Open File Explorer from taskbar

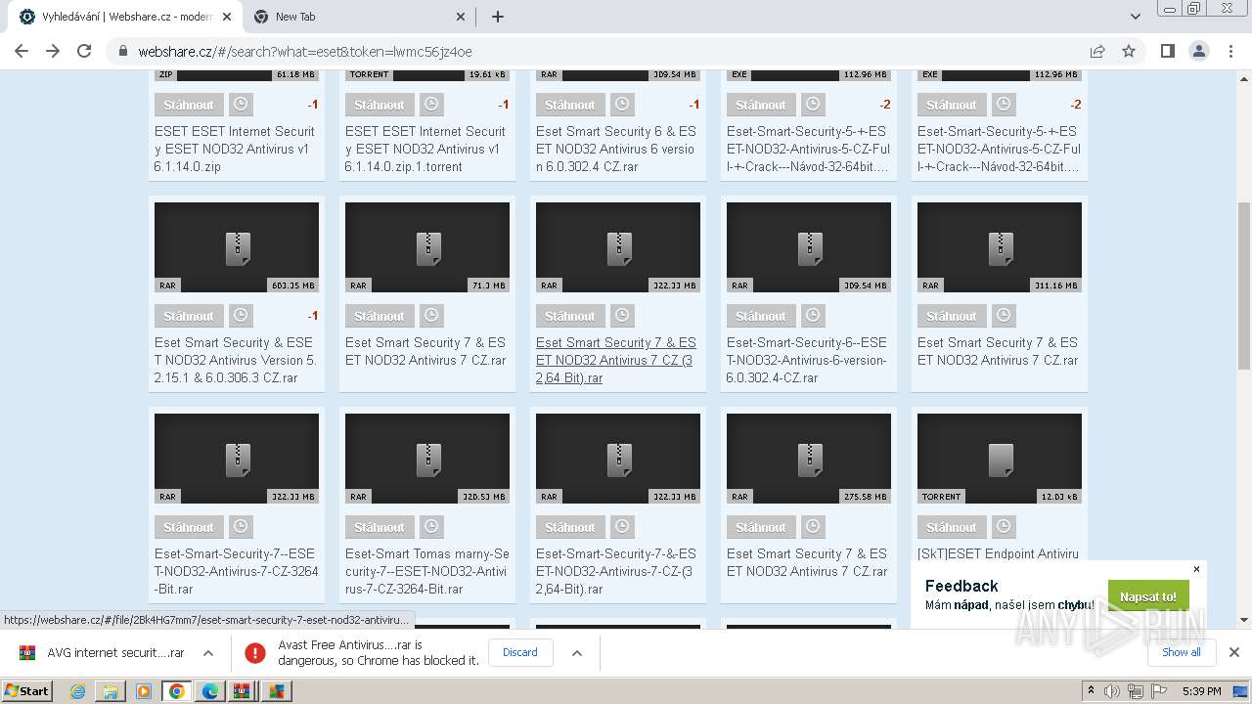click(111, 691)
